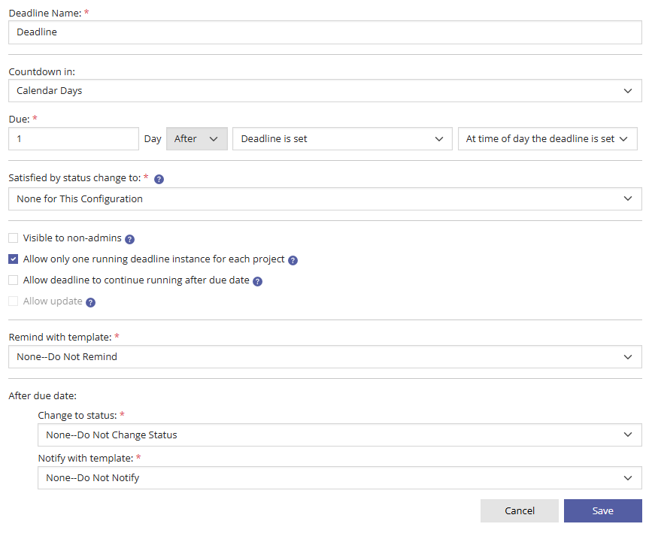Click the Deadline Name label
The width and height of the screenshot is (652, 533).
click(x=45, y=14)
